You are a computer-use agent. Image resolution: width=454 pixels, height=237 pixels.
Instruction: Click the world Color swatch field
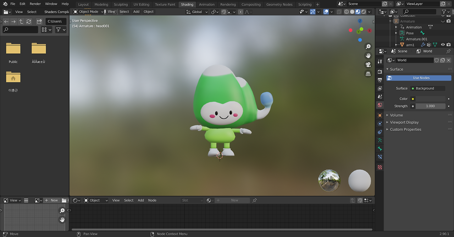430,99
